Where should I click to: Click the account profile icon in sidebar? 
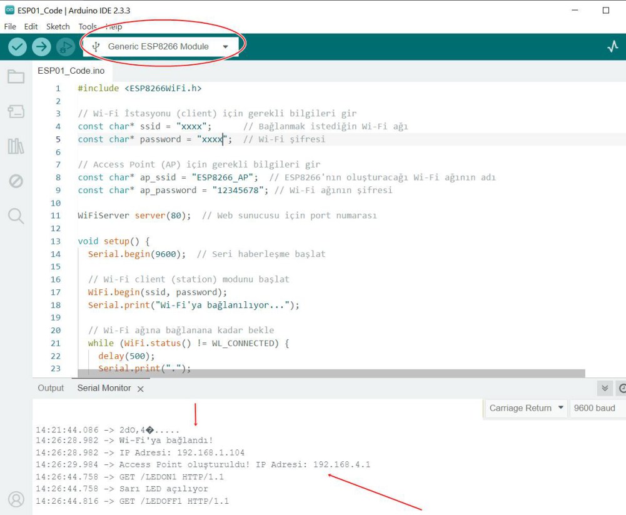pyautogui.click(x=16, y=499)
